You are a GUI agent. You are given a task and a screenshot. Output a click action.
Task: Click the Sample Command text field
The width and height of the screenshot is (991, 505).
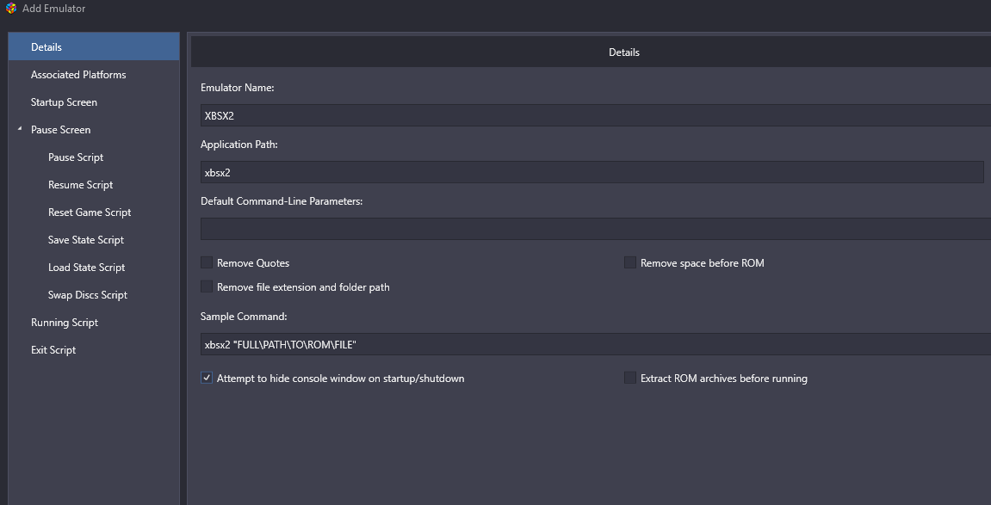coord(595,345)
